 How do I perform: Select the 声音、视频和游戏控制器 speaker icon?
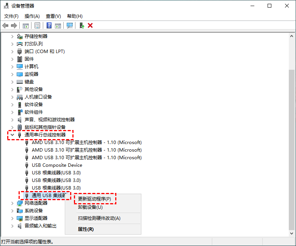point(20,120)
